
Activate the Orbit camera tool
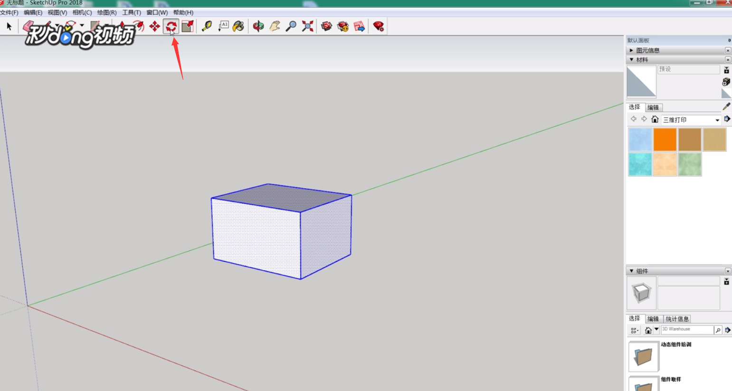pos(259,27)
